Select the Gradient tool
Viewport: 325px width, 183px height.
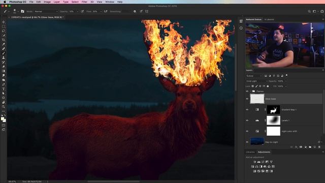(x=4, y=71)
